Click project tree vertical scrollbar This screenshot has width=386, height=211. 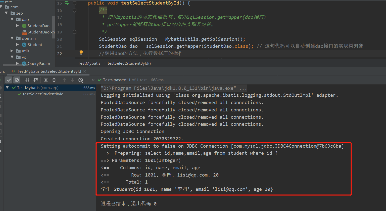pos(53,27)
